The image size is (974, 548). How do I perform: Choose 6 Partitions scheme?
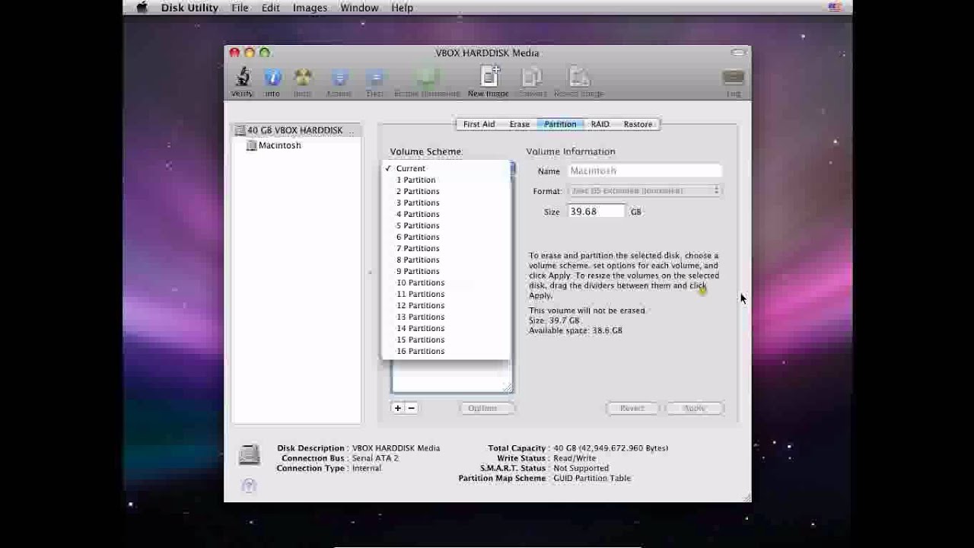click(x=446, y=237)
